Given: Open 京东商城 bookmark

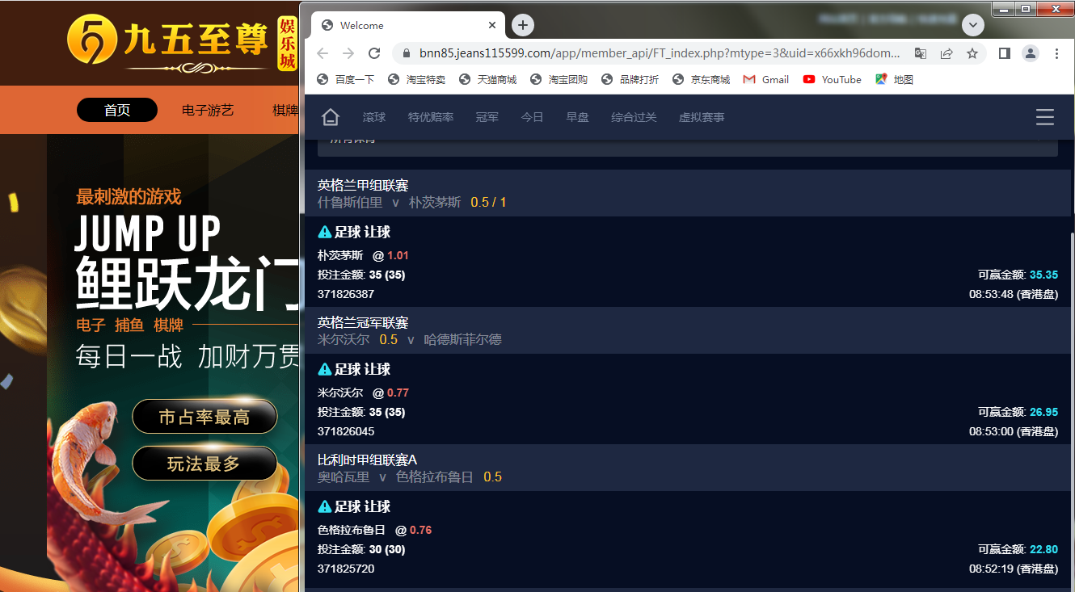Looking at the screenshot, I should tap(701, 79).
